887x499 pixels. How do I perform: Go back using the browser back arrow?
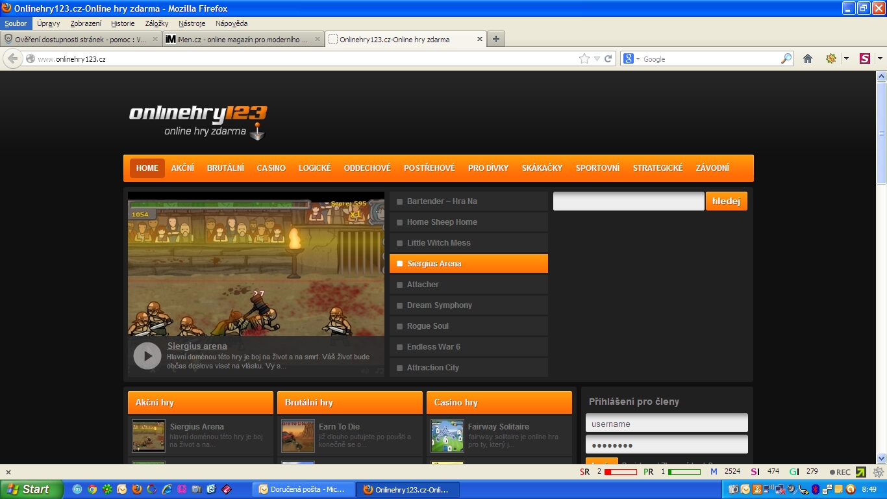click(13, 58)
